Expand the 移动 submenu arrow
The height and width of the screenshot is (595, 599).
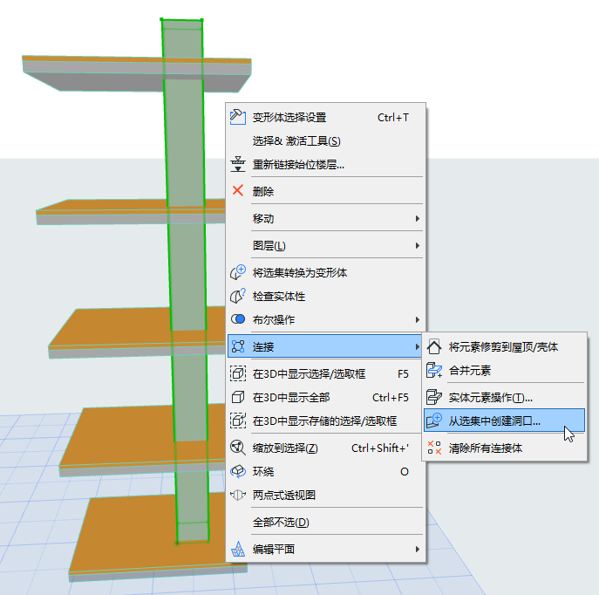coord(417,219)
